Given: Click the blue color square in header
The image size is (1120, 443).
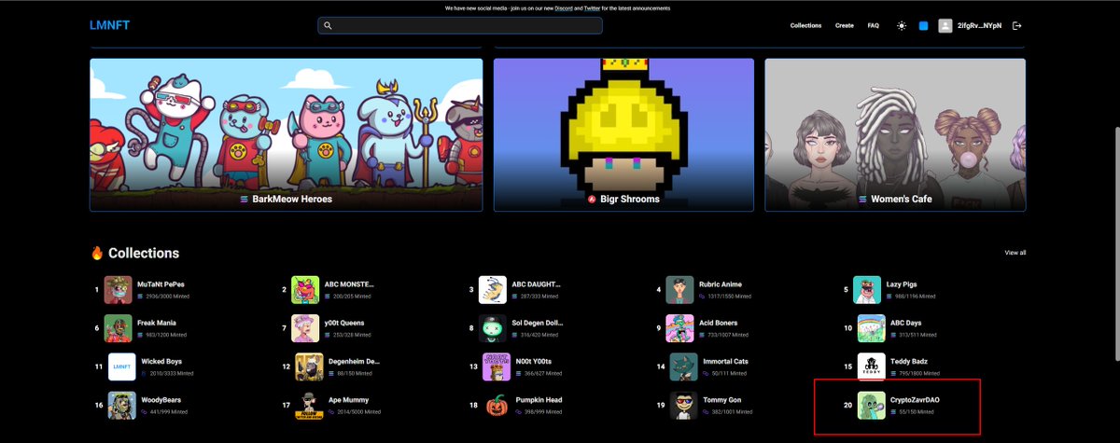Looking at the screenshot, I should pyautogui.click(x=923, y=26).
